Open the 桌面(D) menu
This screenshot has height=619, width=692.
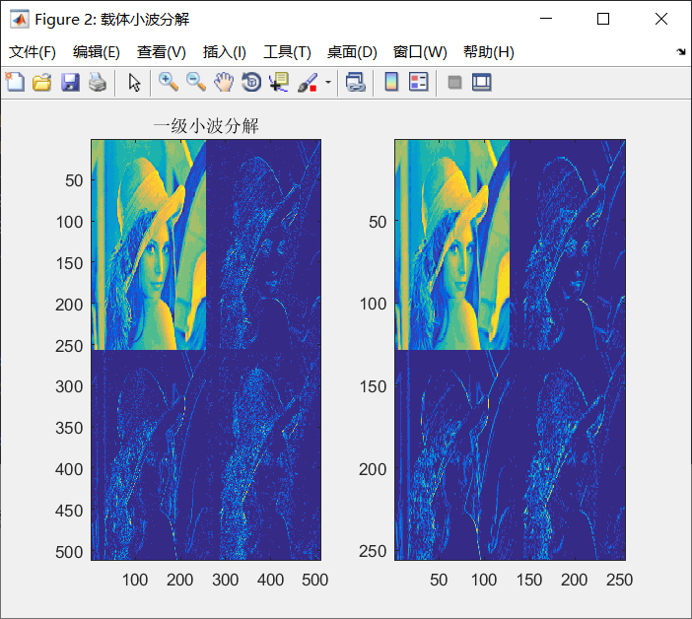click(352, 52)
